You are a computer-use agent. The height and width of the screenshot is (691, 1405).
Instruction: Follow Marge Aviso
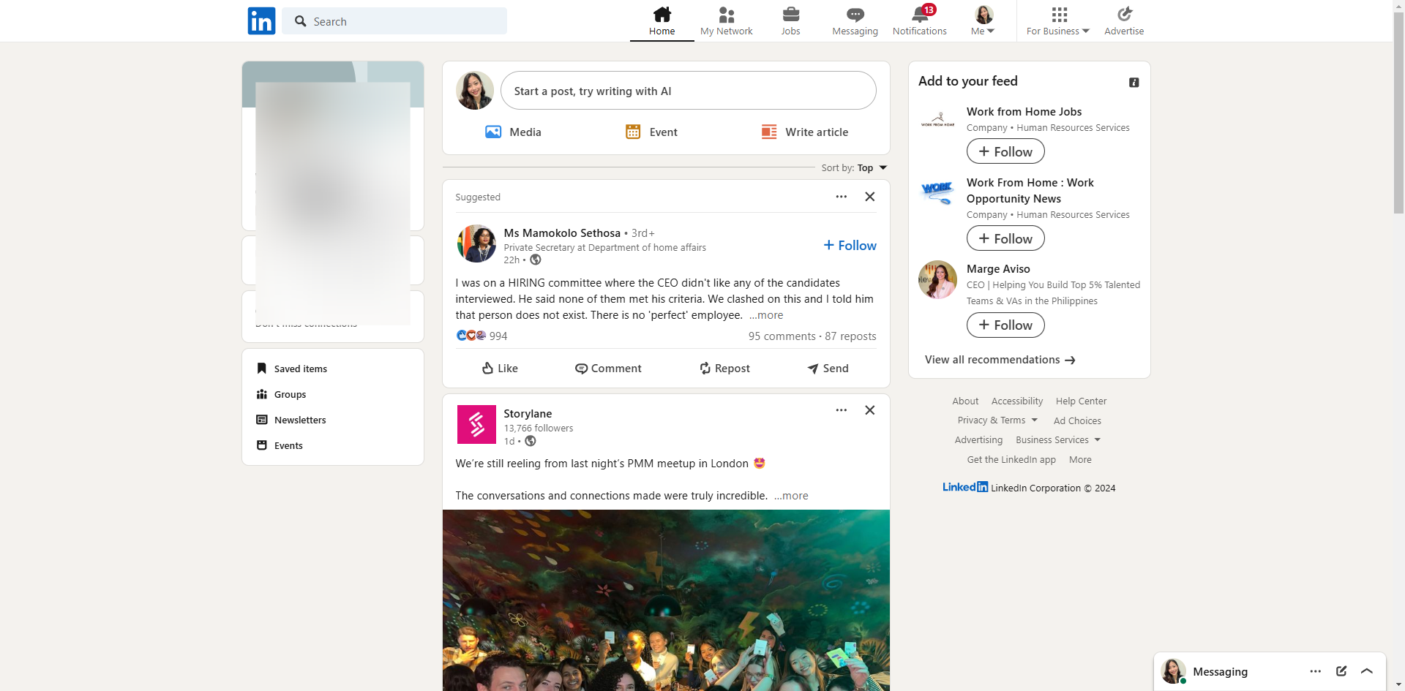tap(1005, 325)
